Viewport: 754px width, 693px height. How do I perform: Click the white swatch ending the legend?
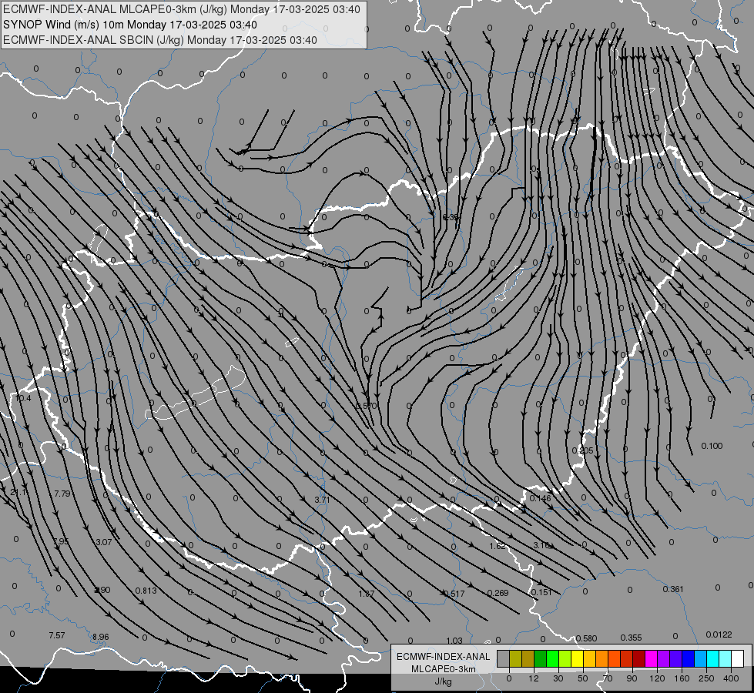tap(738, 658)
